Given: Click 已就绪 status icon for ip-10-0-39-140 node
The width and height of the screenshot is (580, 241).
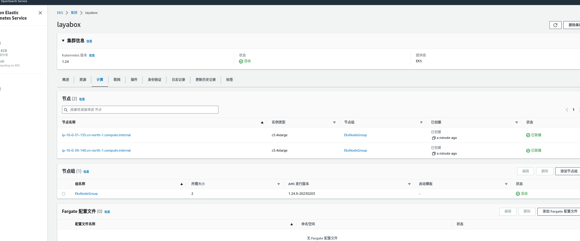Looking at the screenshot, I should click(528, 151).
